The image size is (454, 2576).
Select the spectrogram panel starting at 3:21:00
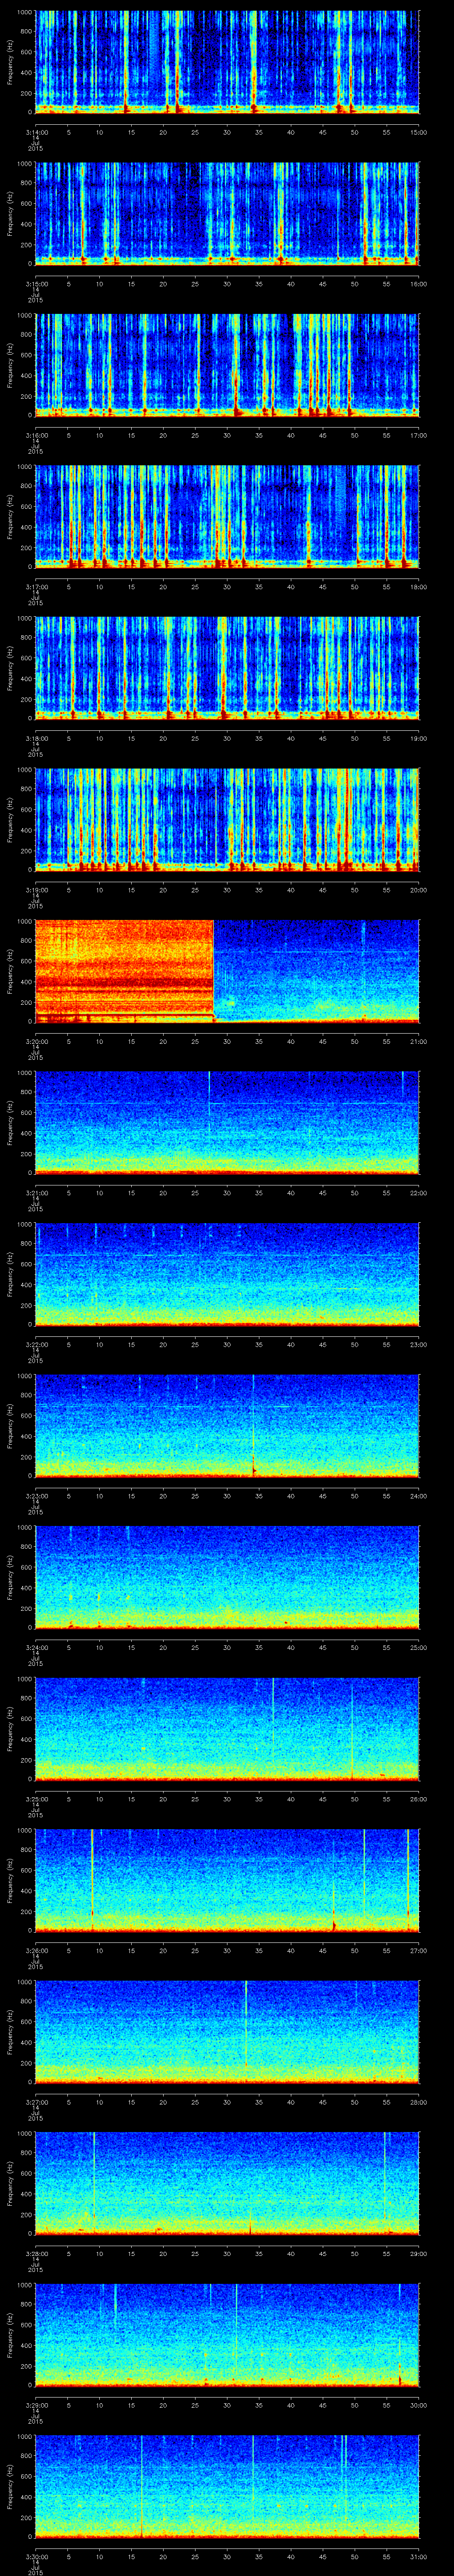pyautogui.click(x=227, y=1122)
